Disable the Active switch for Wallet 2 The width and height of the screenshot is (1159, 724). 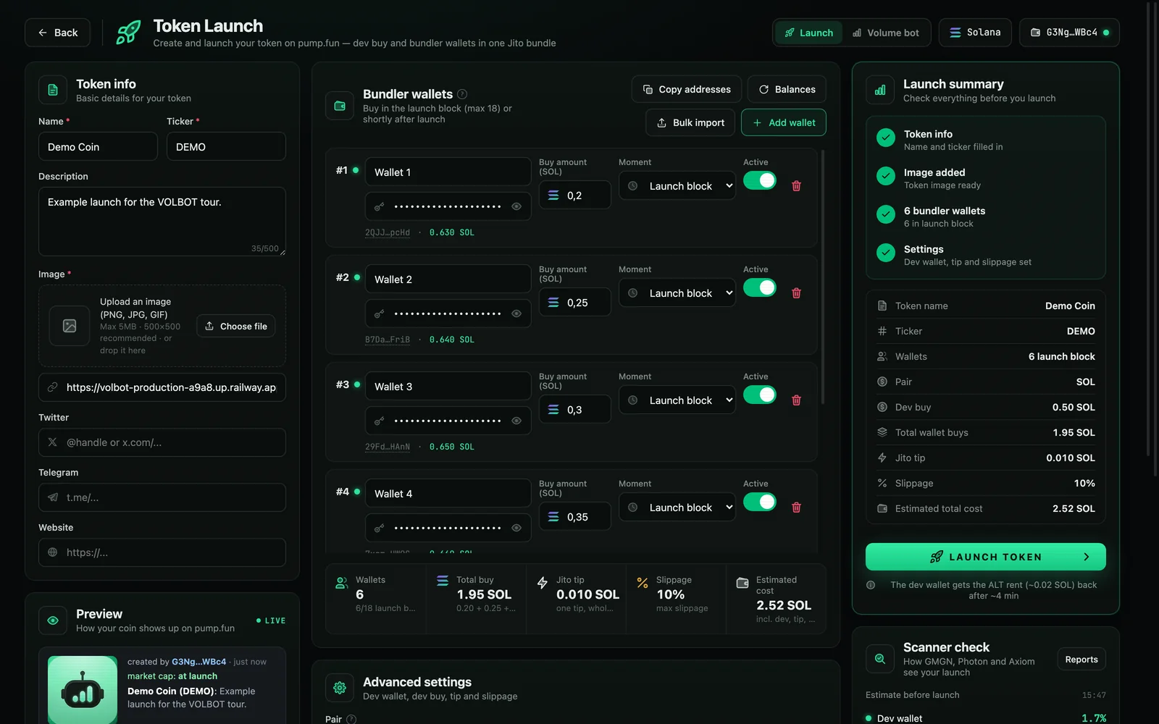(760, 287)
